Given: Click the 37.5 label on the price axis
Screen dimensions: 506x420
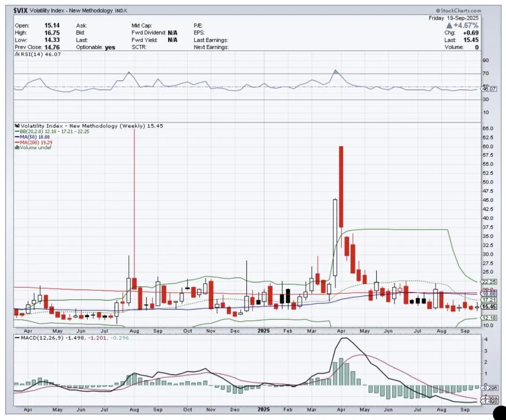Looking at the screenshot, I should coord(488,228).
